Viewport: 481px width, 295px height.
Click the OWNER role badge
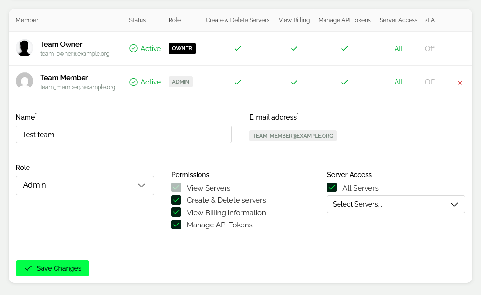(182, 48)
